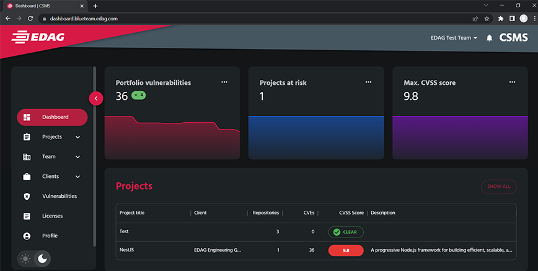The width and height of the screenshot is (538, 271).
Task: Expand the Clients sidebar submenu chevron
Action: point(78,177)
